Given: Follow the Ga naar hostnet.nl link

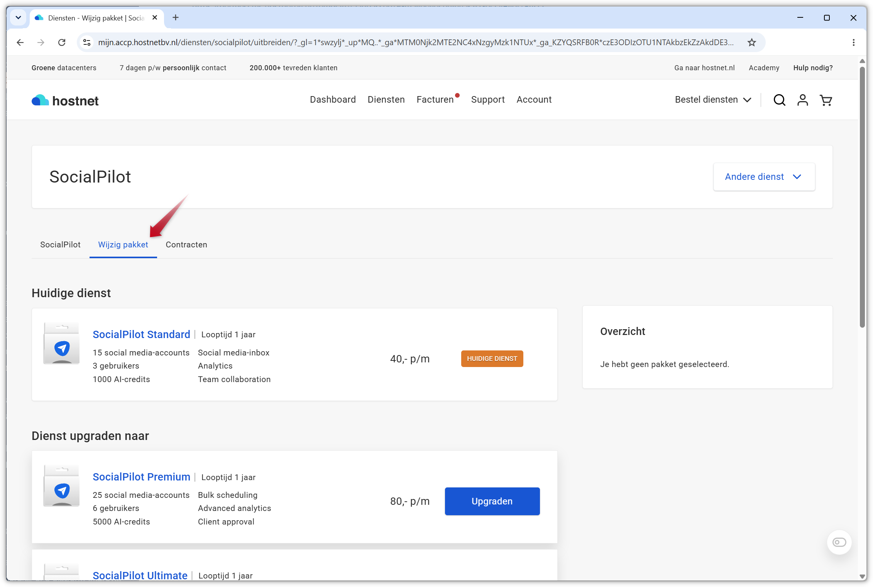Looking at the screenshot, I should 704,68.
